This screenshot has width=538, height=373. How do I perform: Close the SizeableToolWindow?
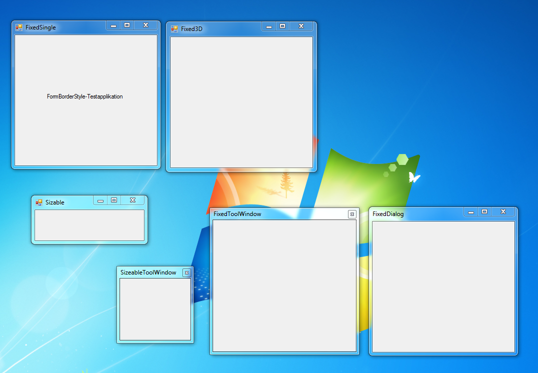click(186, 273)
